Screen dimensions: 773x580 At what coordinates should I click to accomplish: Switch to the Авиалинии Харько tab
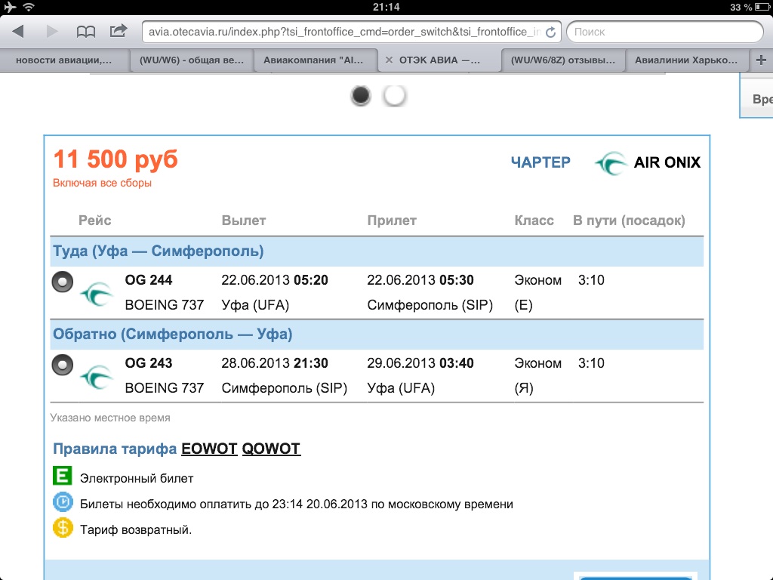(685, 60)
